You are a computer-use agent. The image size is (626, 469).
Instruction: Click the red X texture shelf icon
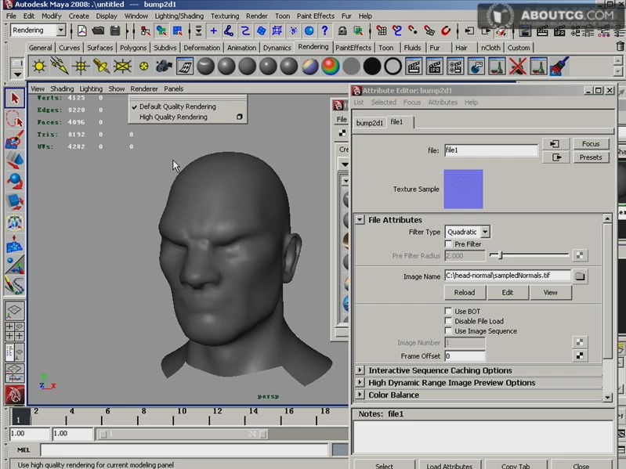tap(517, 67)
